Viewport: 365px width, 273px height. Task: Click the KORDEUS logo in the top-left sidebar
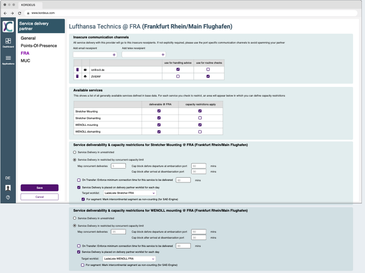[8, 26]
